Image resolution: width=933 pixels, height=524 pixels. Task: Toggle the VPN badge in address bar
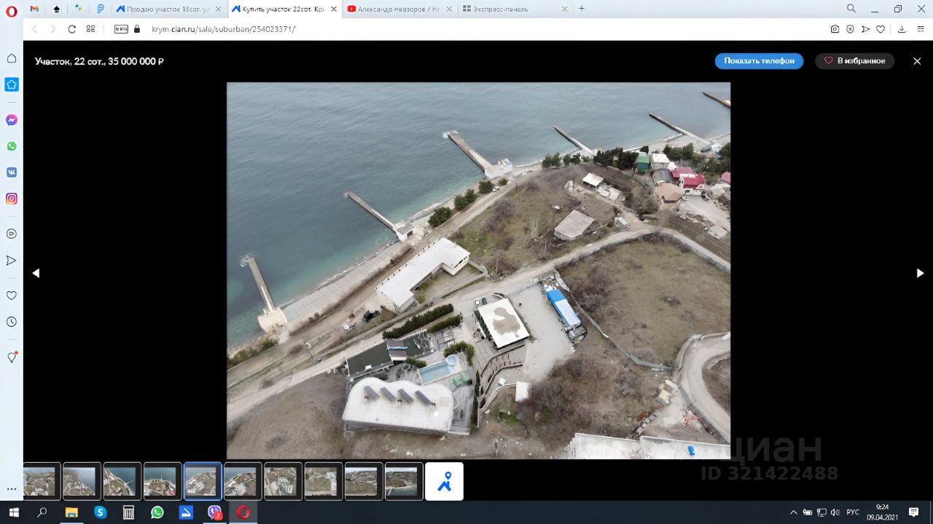(121, 29)
